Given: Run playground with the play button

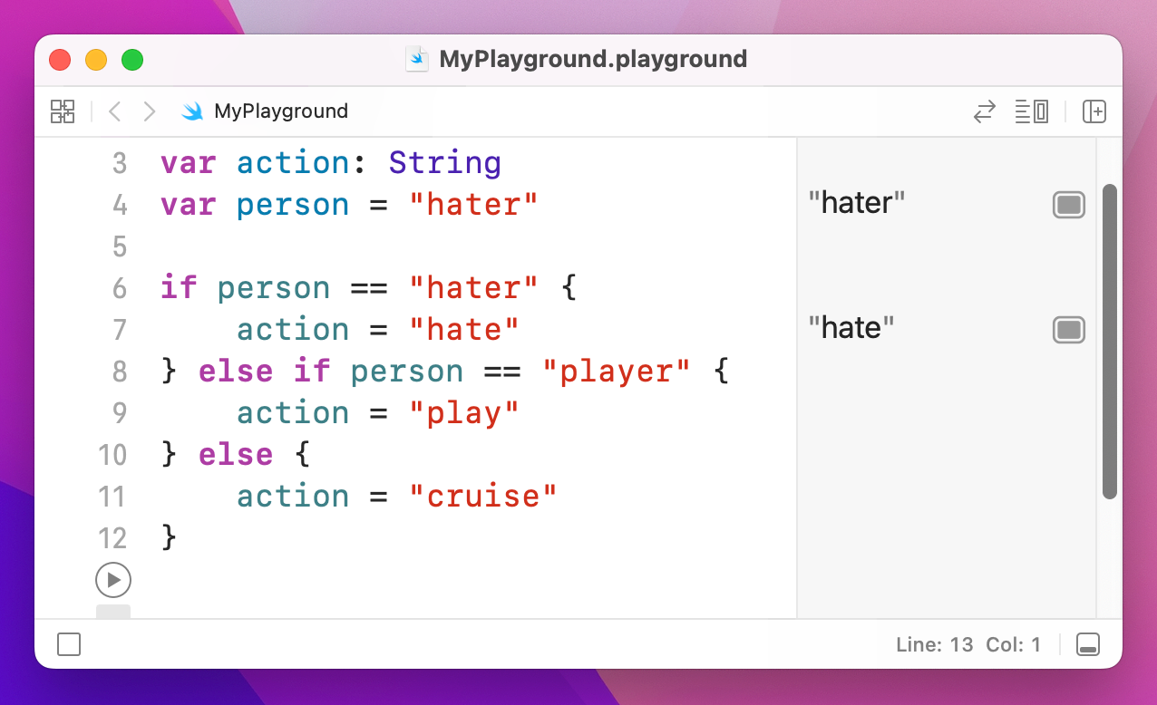Looking at the screenshot, I should 113,580.
